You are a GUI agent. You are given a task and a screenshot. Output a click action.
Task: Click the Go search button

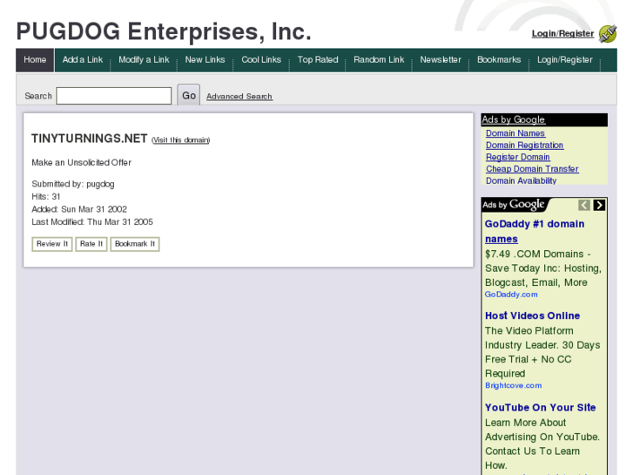click(x=189, y=95)
